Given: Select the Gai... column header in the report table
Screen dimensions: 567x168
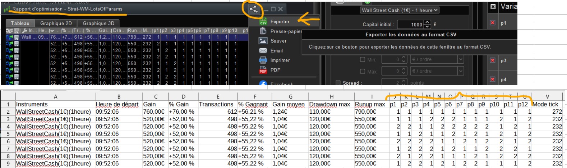Looking at the screenshot, I should pyautogui.click(x=105, y=30).
